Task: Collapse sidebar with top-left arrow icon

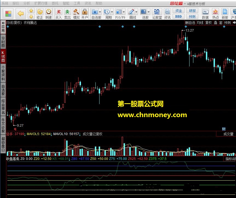Action: [3, 23]
